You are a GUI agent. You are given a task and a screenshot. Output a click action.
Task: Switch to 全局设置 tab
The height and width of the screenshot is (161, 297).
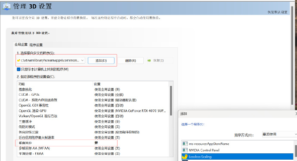(x=21, y=45)
